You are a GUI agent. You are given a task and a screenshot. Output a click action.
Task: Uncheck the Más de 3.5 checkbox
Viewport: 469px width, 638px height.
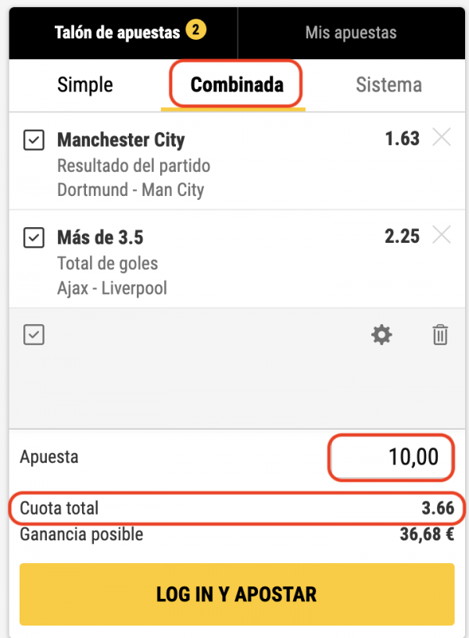(34, 237)
